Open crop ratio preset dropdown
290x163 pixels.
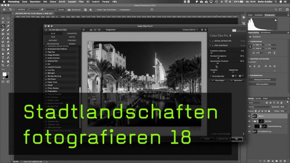tap(22, 10)
